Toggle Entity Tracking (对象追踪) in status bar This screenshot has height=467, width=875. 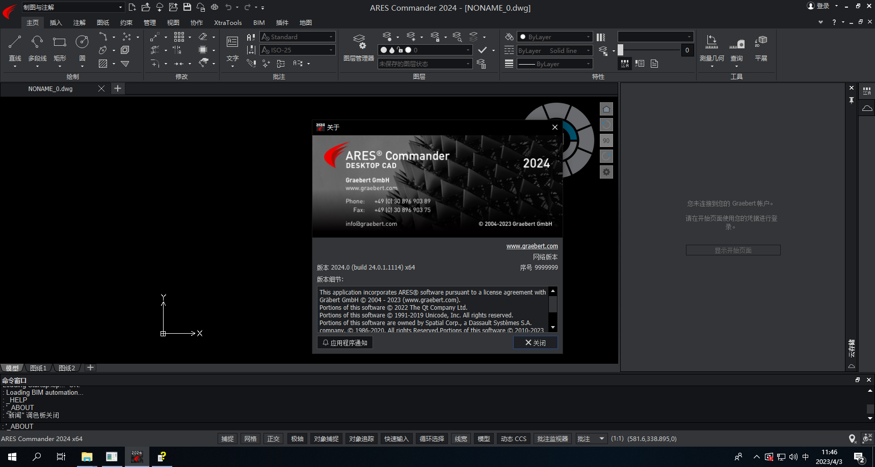361,439
